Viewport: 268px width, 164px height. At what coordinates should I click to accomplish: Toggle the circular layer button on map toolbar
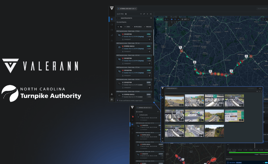172,19
